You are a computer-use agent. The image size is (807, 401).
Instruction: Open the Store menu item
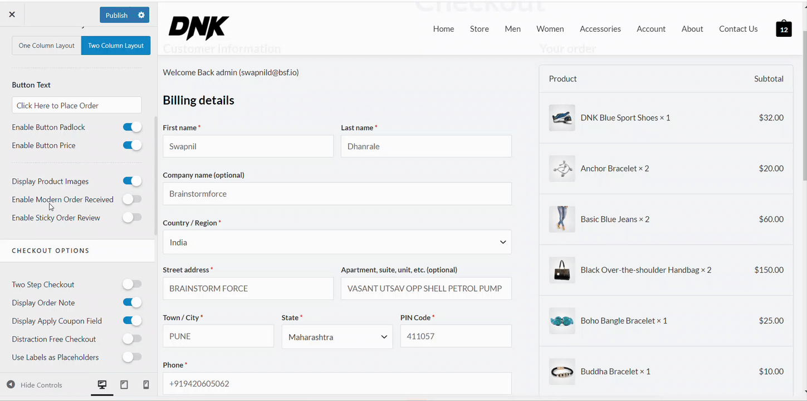pos(480,29)
